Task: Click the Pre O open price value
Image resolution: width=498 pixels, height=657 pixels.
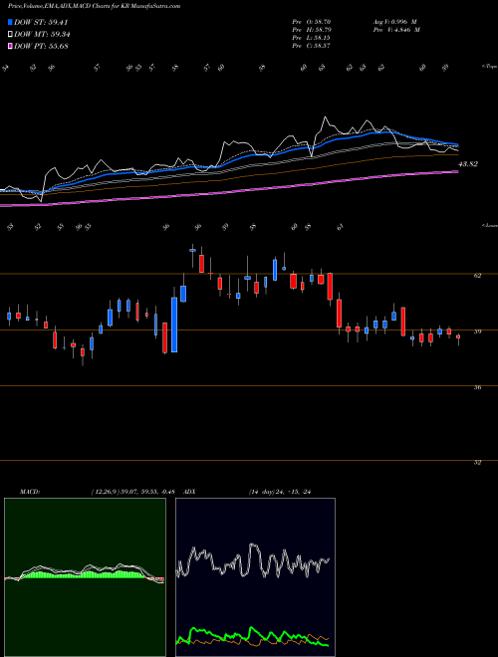Action: click(313, 22)
